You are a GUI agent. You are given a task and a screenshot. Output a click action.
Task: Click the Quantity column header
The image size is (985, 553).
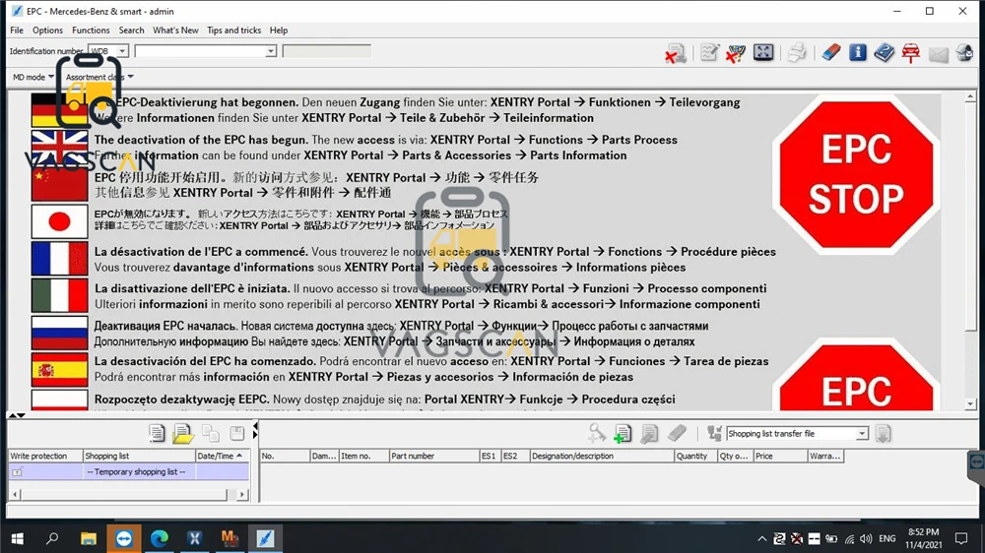695,456
